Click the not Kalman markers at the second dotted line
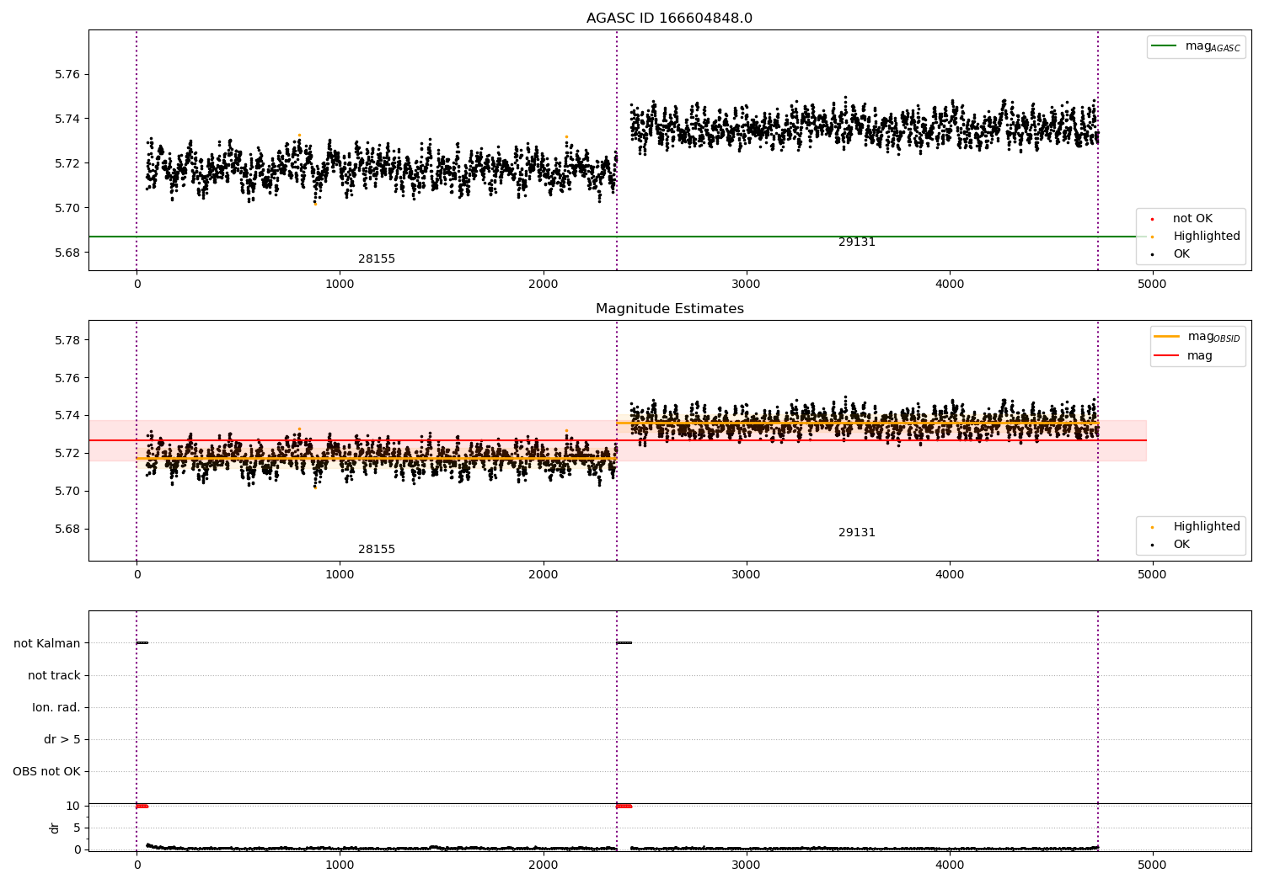This screenshot has height=884, width=1264. (x=624, y=643)
